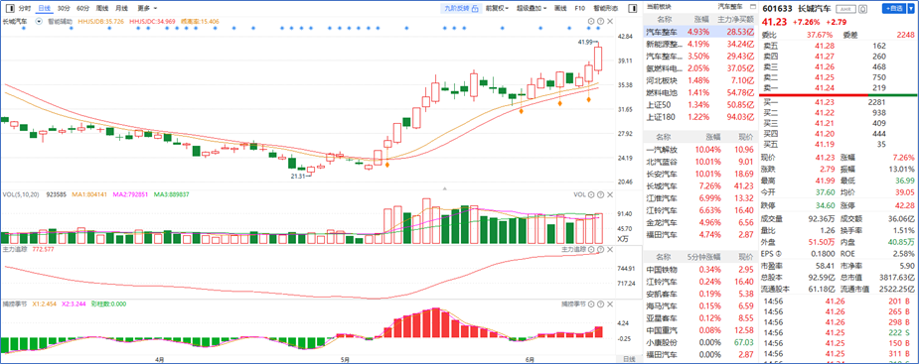Switch to 分时 intraday view
This screenshot has width=919, height=364.
[x=24, y=8]
